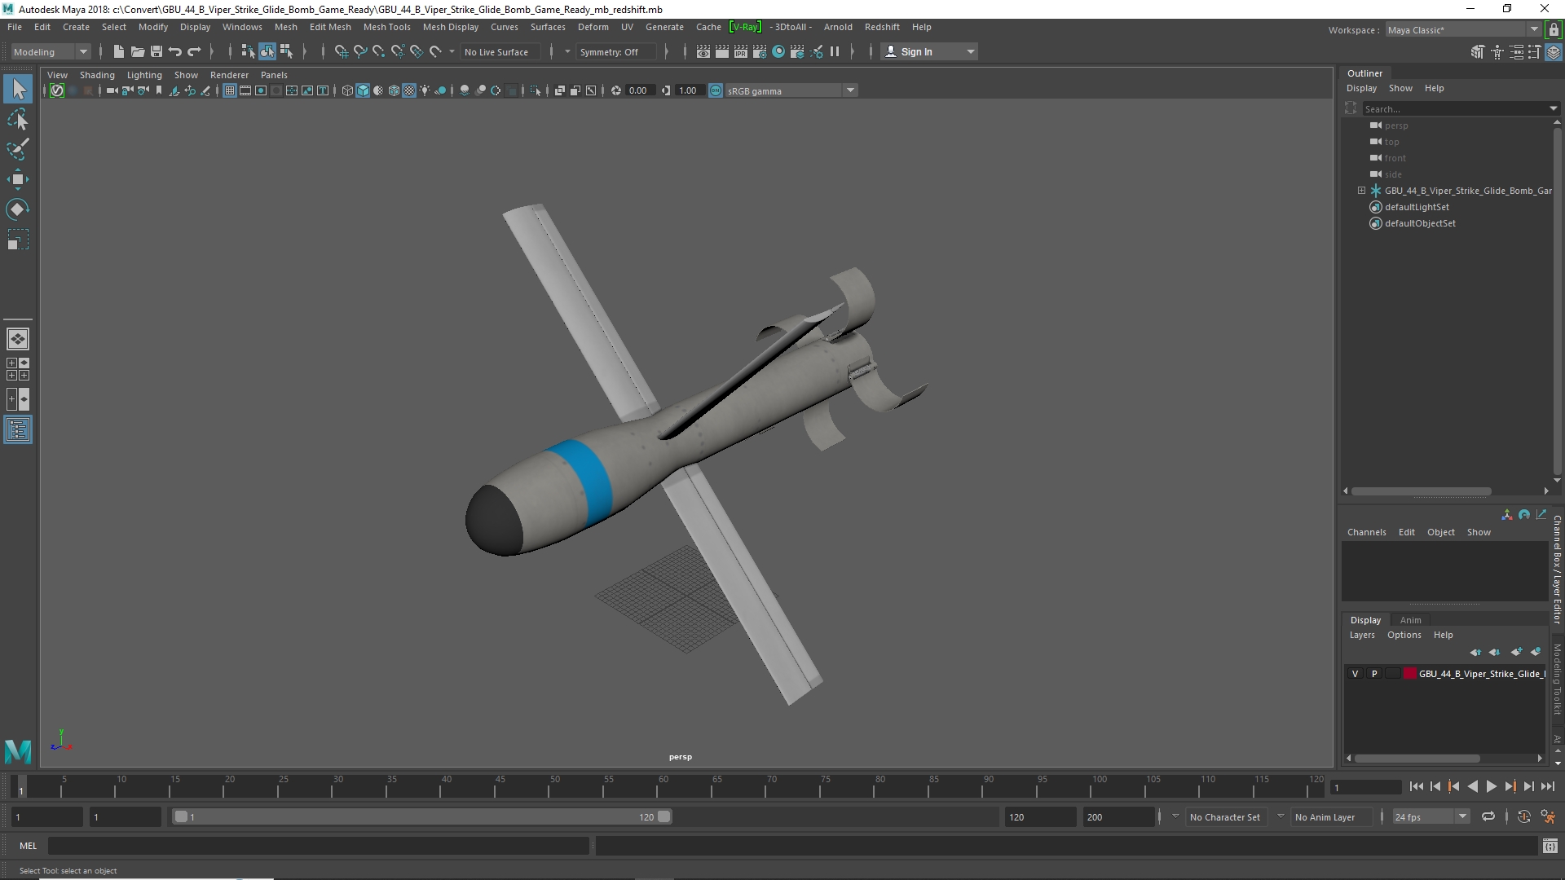The height and width of the screenshot is (880, 1565).
Task: Open the viewport Shading menu
Action: 97,75
